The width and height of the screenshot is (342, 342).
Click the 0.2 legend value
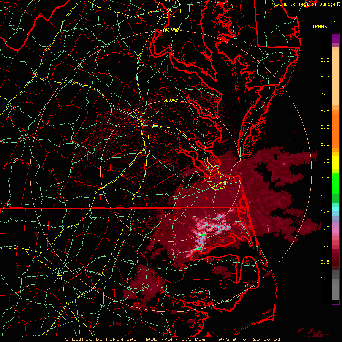[325, 245]
